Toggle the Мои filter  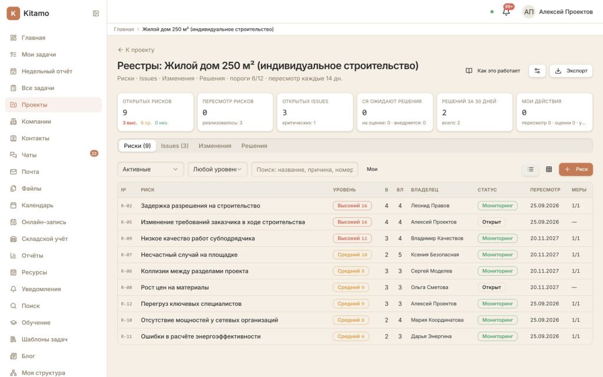point(372,169)
